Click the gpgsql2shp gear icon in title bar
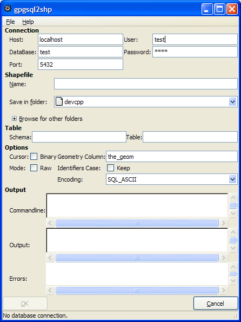The width and height of the screenshot is (241, 322). point(8,9)
